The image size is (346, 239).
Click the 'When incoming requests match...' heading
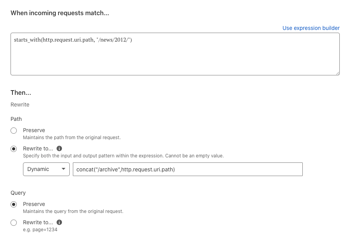pos(60,13)
